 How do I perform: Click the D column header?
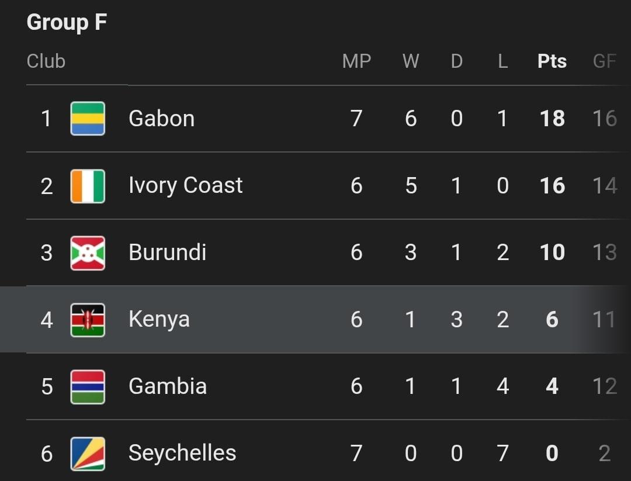point(457,61)
